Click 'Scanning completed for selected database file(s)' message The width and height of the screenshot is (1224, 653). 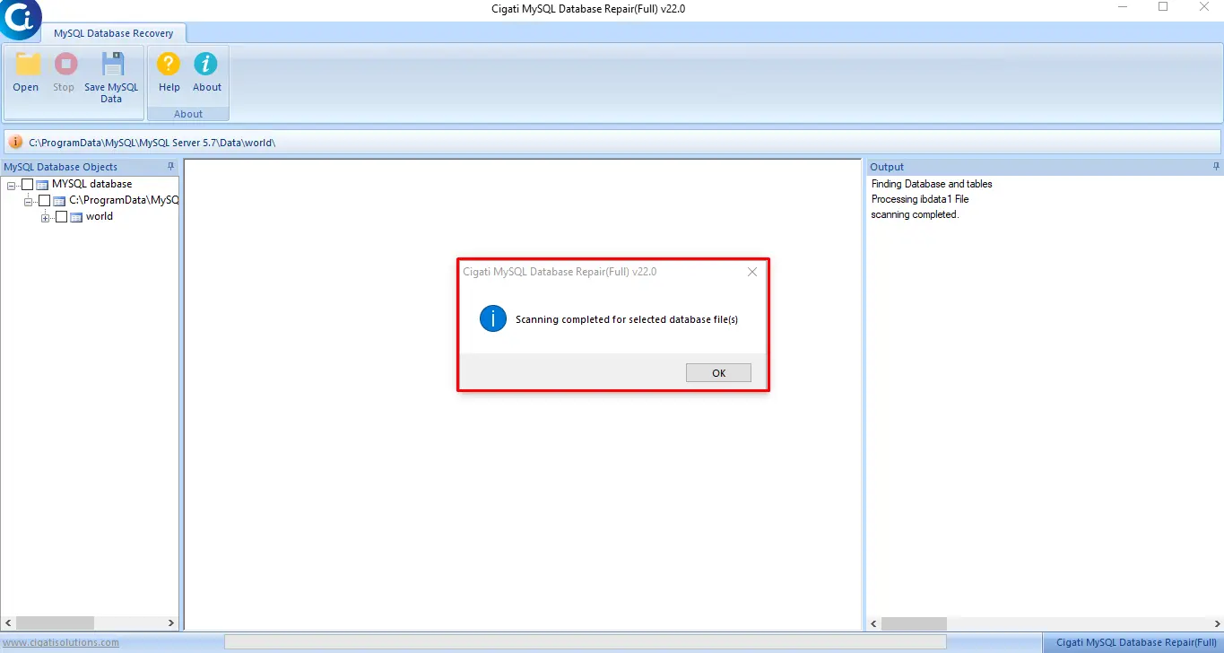pos(627,319)
